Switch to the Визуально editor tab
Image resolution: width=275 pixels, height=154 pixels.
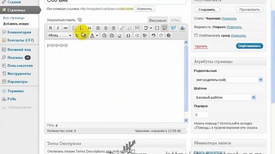[x=158, y=21]
